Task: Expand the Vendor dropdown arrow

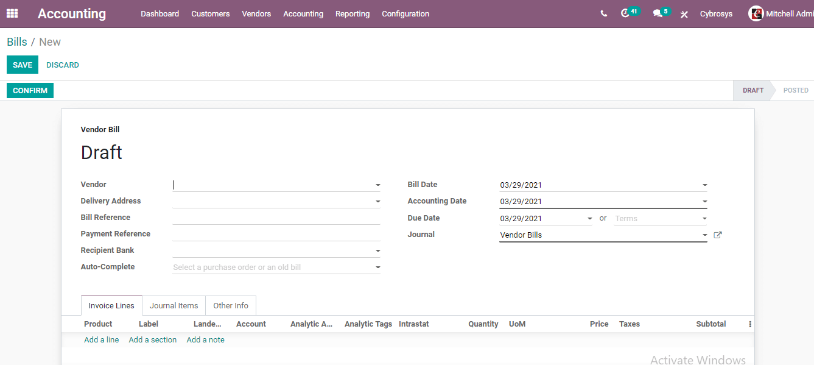Action: [x=377, y=185]
